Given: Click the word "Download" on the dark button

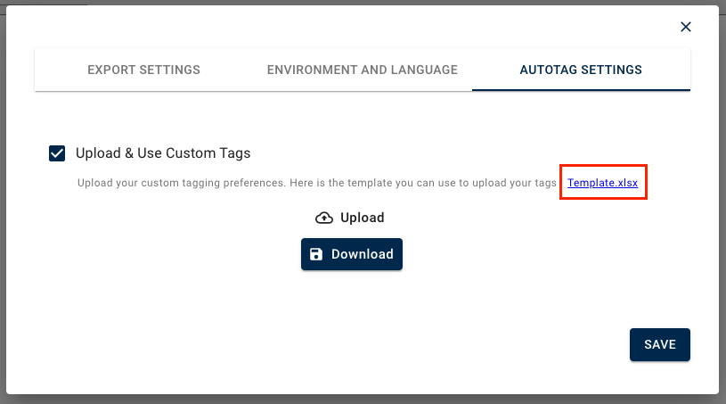Looking at the screenshot, I should pyautogui.click(x=363, y=254).
